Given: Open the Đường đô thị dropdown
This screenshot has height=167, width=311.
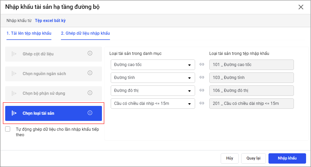Looking at the screenshot, I should (153, 91).
